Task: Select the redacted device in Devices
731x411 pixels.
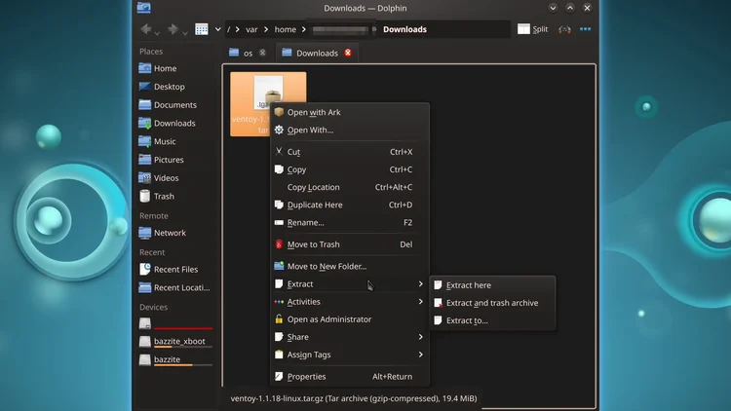Action: (176, 323)
